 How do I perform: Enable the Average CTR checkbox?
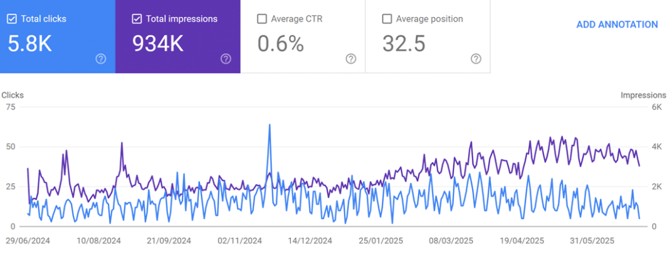pos(261,19)
